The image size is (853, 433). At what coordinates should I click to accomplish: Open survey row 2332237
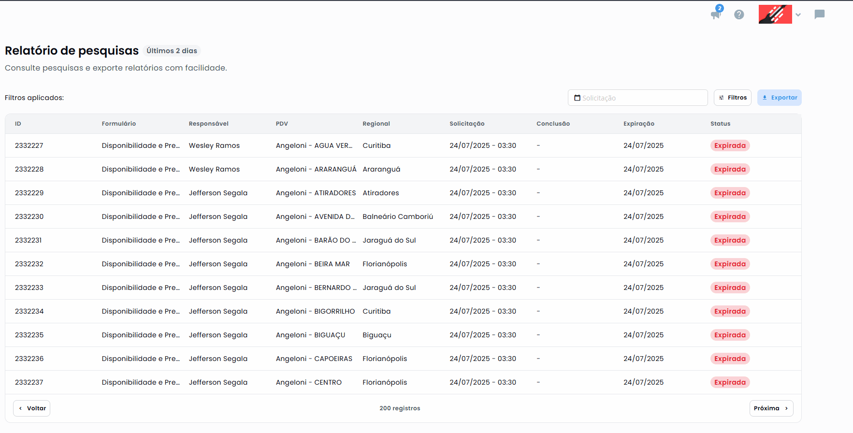click(x=29, y=382)
